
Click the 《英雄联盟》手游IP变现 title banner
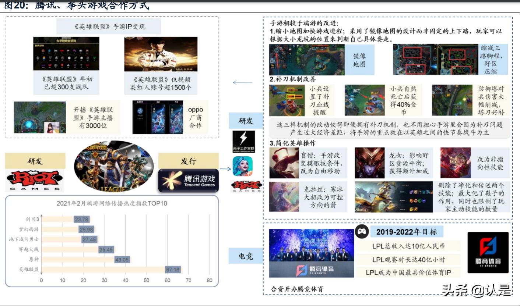109,25
